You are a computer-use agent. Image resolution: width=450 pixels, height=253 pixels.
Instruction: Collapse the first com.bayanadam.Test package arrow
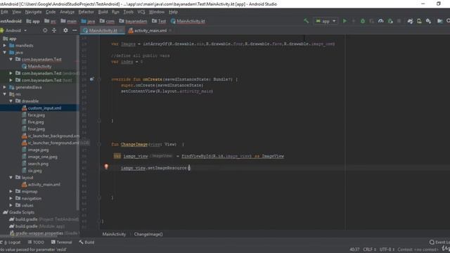pyautogui.click(x=11, y=59)
